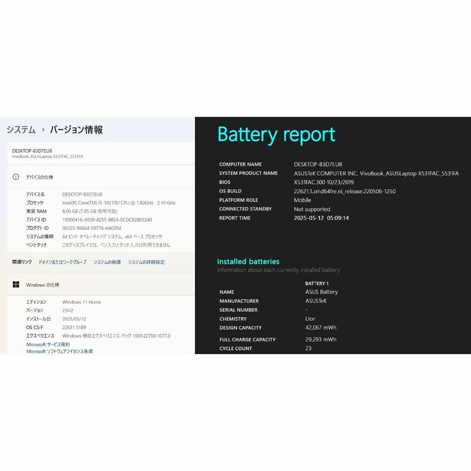Open the Microsoft サービス規約 link

pyautogui.click(x=48, y=344)
